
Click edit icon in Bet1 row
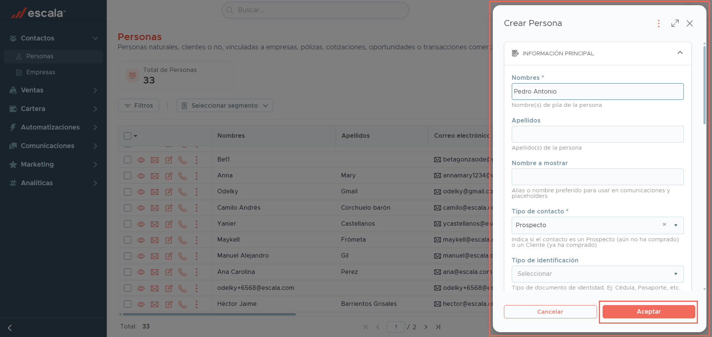(169, 160)
